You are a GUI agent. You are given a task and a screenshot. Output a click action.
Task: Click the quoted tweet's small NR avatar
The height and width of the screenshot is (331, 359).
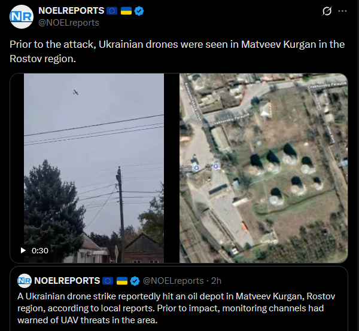25,280
